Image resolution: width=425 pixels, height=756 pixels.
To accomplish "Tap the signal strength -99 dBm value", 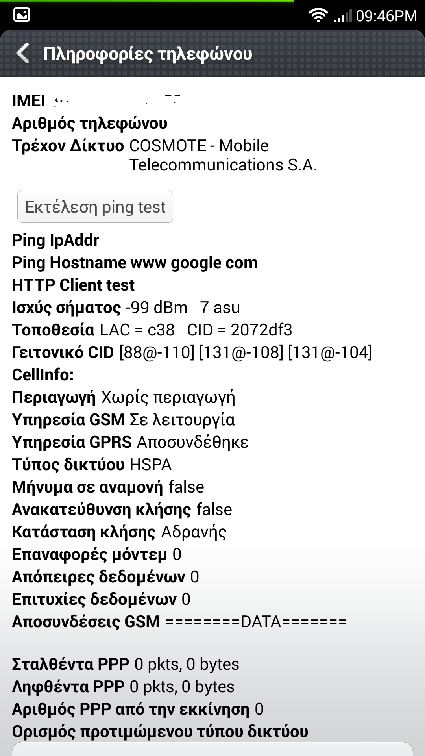I will click(x=157, y=308).
